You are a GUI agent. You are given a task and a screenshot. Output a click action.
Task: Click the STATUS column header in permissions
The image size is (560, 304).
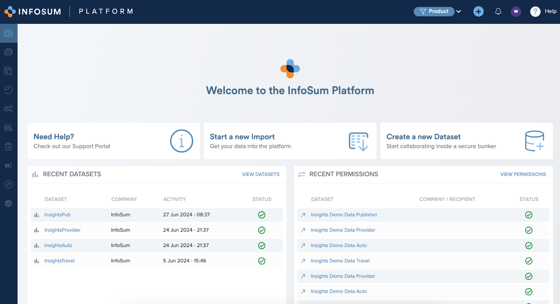coord(529,199)
